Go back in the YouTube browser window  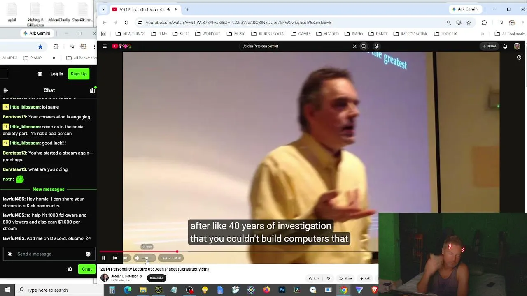[x=104, y=23]
